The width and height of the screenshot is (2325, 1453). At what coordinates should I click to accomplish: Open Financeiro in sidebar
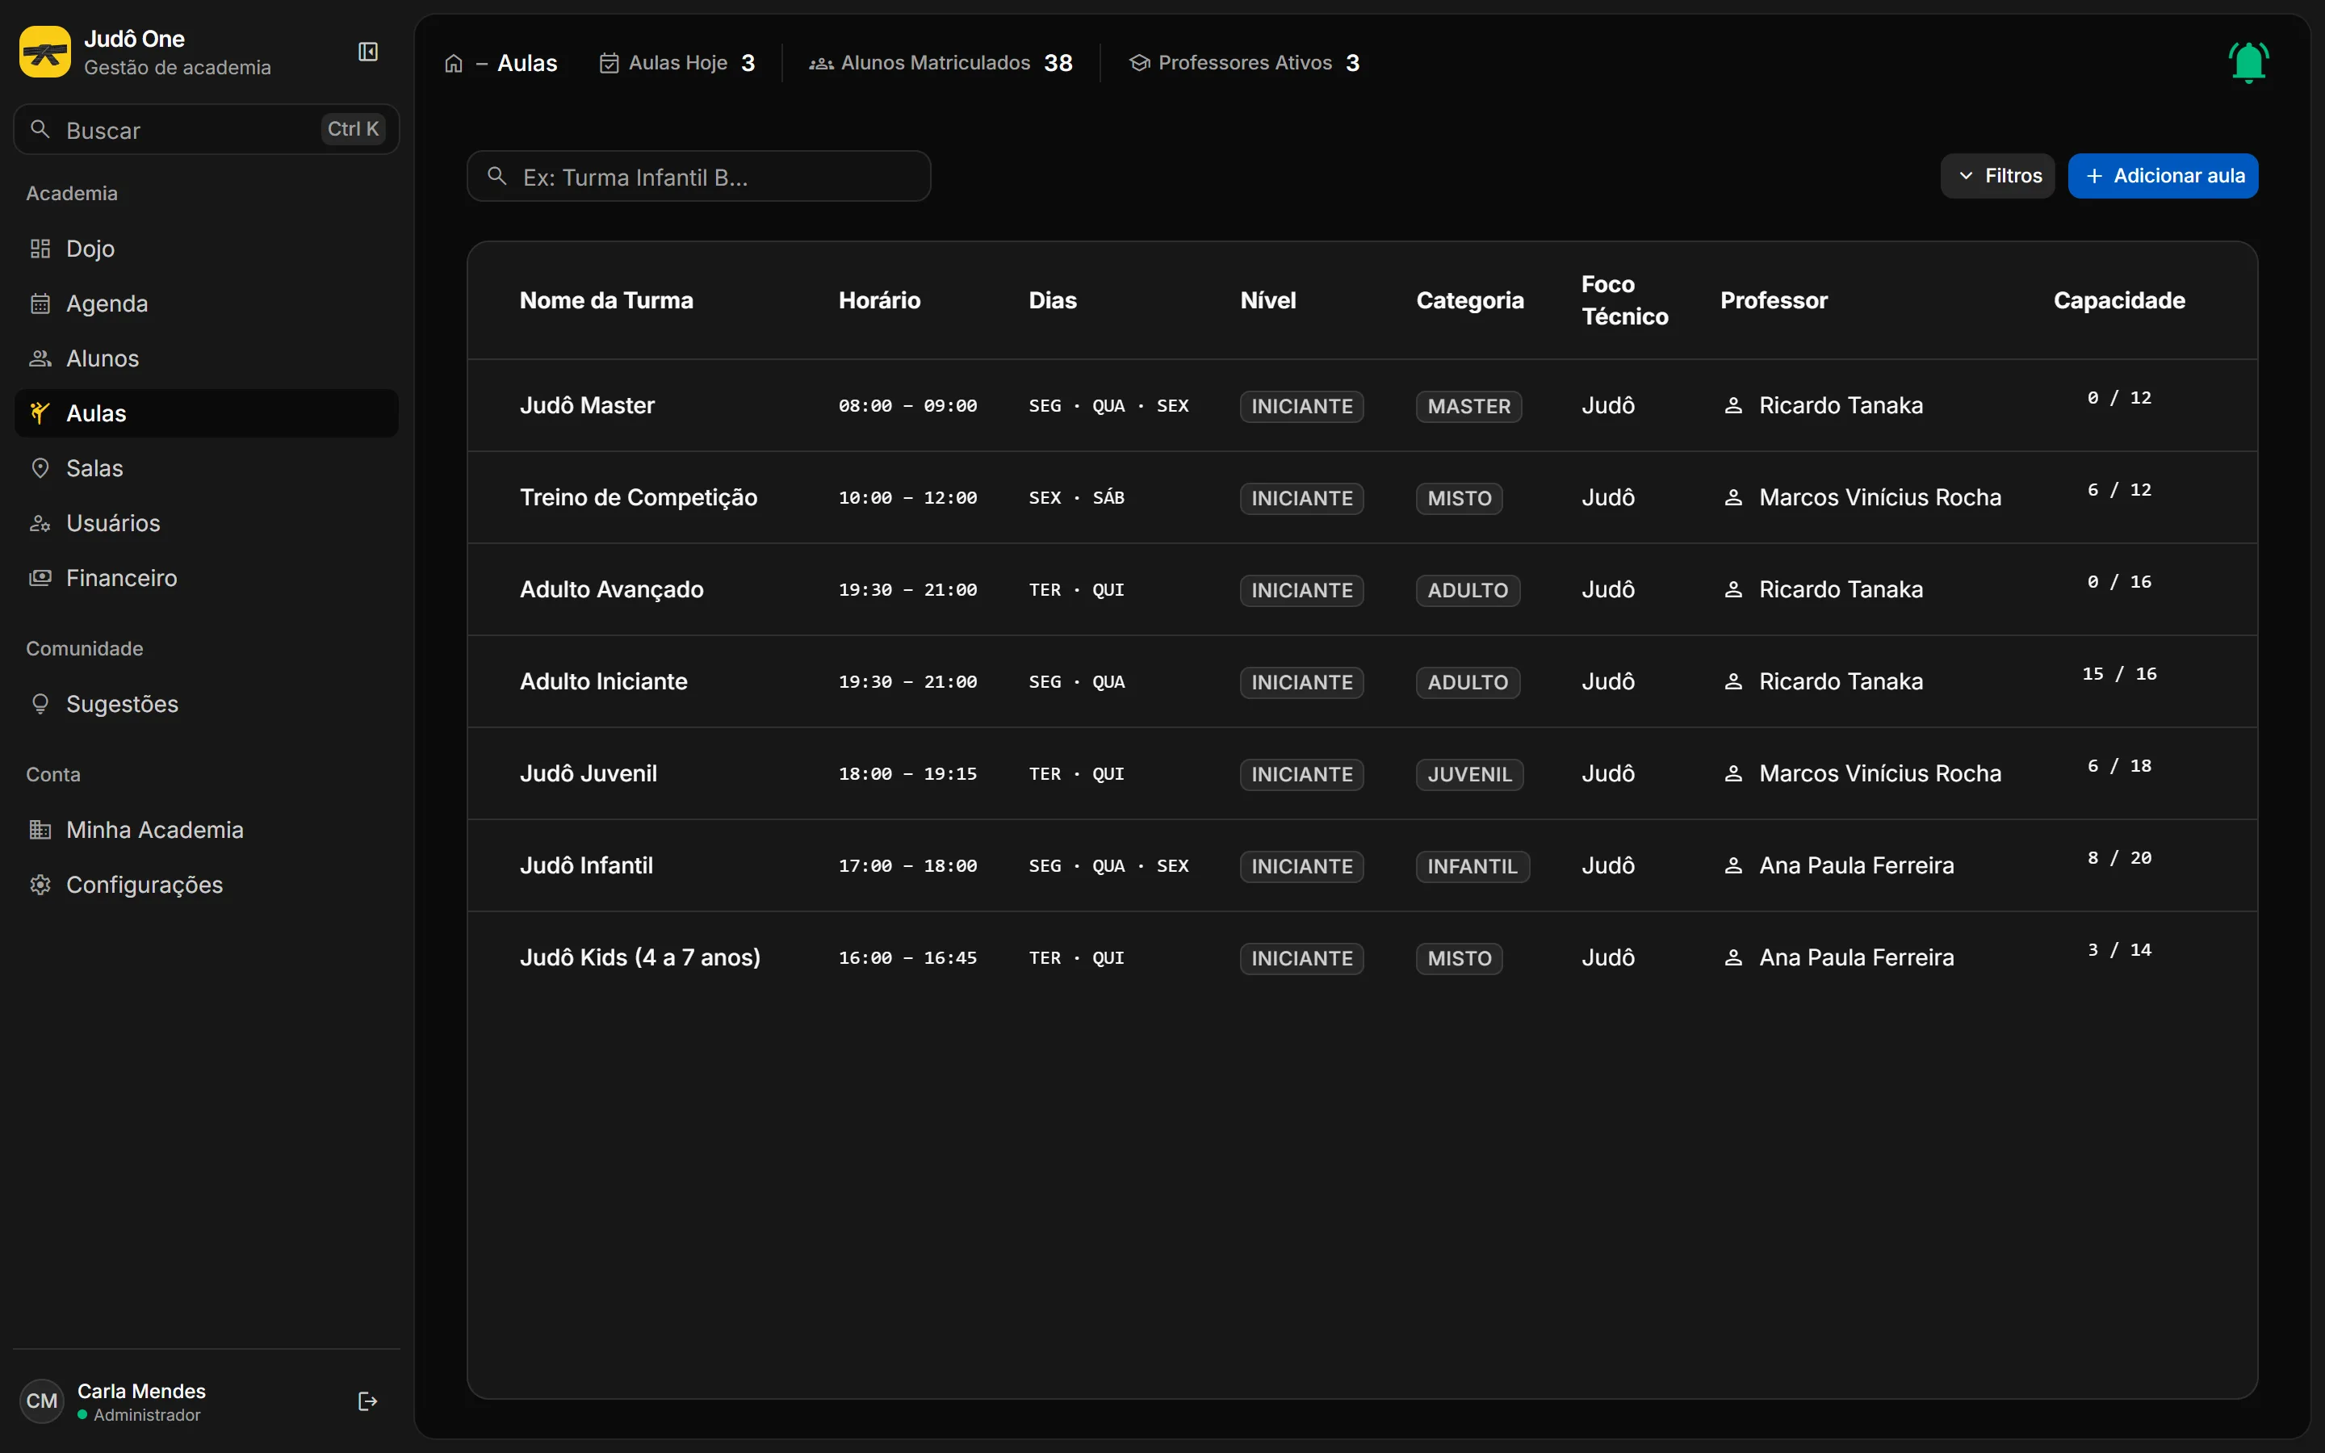pyautogui.click(x=207, y=577)
